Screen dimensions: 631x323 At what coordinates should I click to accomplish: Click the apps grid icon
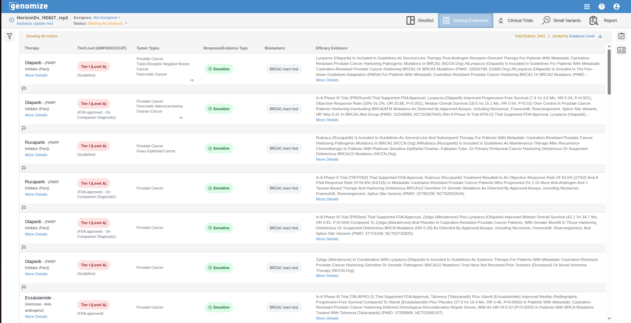pyautogui.click(x=587, y=7)
